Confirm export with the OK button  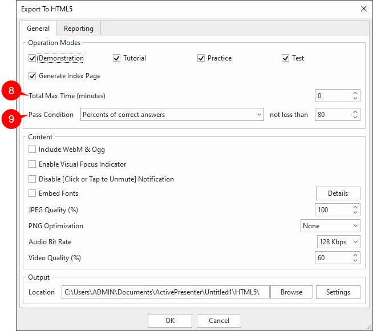(170, 321)
